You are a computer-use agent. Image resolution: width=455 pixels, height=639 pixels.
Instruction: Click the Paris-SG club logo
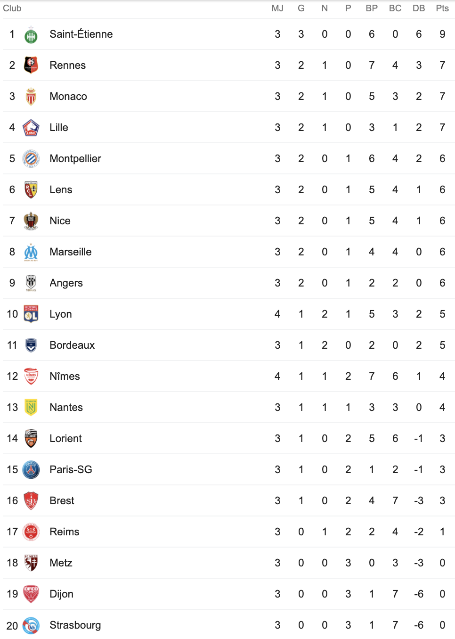31,470
